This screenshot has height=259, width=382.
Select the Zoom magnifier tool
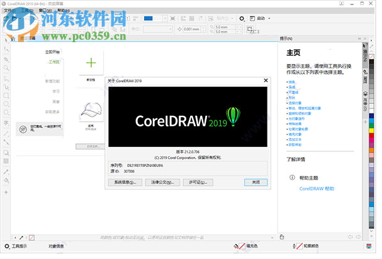pyautogui.click(x=6, y=68)
